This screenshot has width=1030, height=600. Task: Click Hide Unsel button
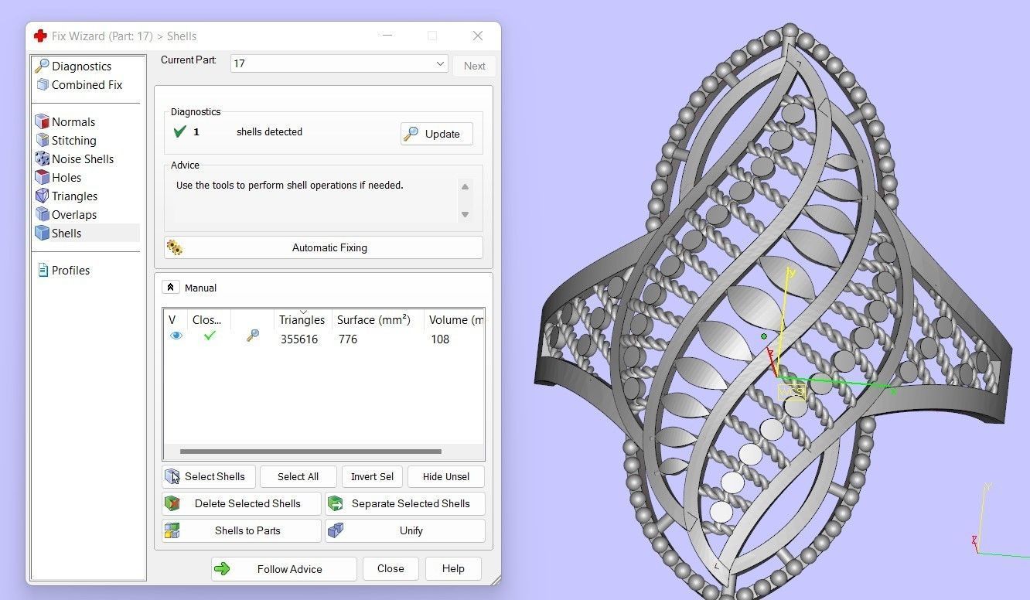coord(446,476)
